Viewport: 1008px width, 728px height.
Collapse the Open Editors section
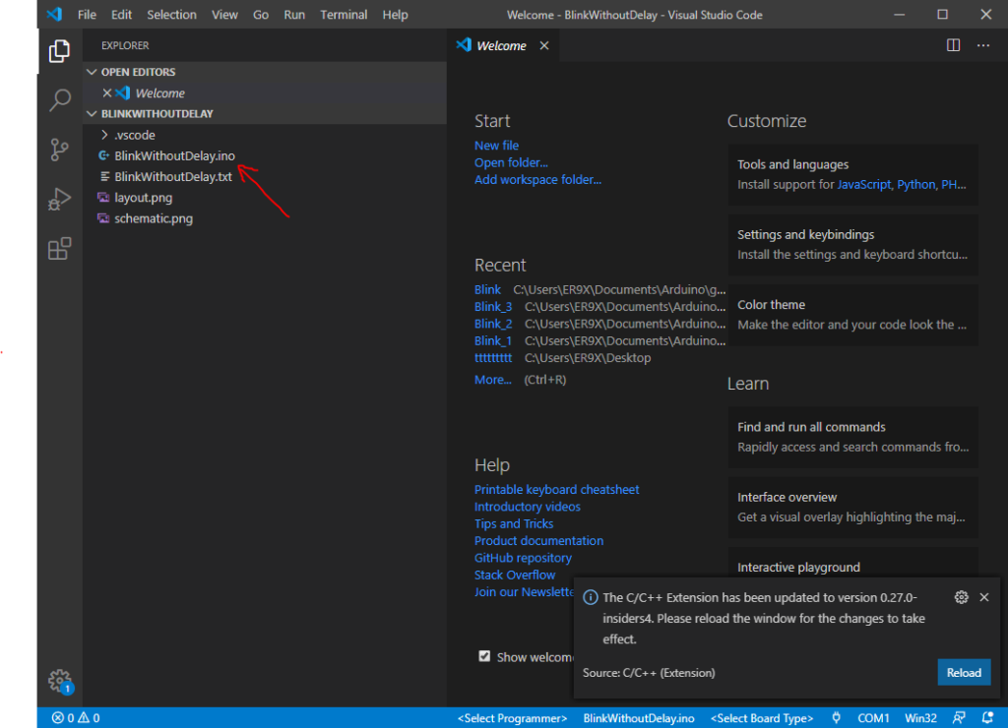pyautogui.click(x=92, y=72)
